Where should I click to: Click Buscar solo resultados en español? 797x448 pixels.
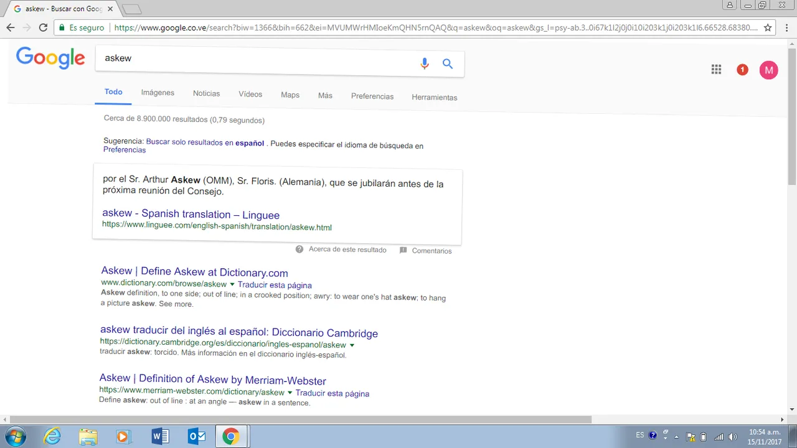click(205, 142)
